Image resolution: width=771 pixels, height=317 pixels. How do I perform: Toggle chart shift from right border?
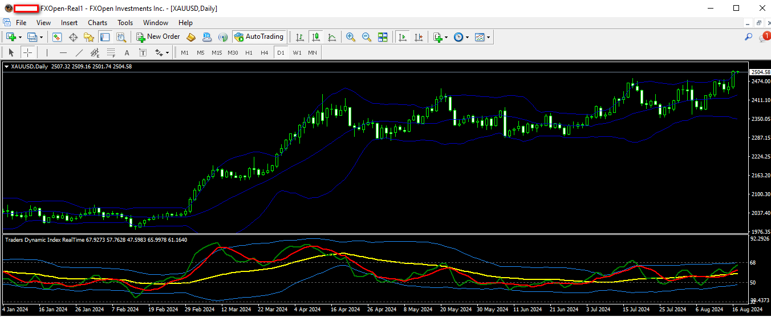coord(419,37)
